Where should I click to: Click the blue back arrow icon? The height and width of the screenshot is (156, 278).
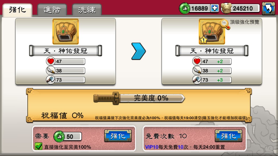pos(268,8)
